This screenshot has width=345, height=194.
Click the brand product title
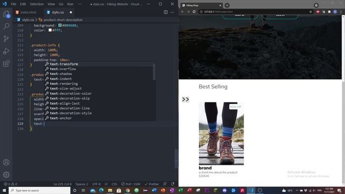tap(205, 168)
